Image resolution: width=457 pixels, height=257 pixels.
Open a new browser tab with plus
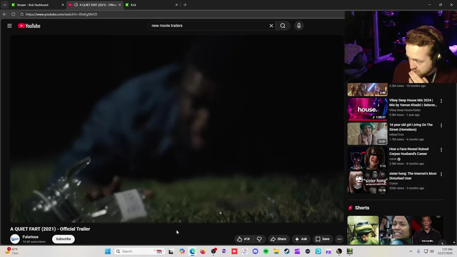pyautogui.click(x=185, y=5)
